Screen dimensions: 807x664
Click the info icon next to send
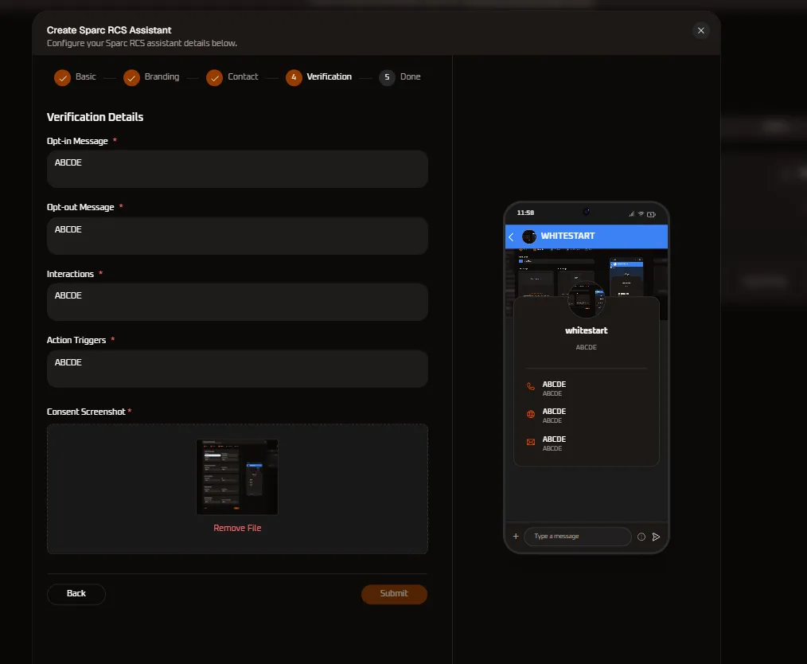[x=641, y=537]
